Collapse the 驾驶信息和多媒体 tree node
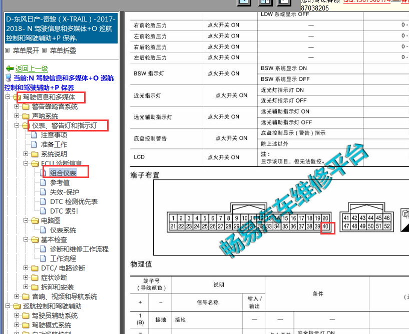 click(x=8, y=97)
